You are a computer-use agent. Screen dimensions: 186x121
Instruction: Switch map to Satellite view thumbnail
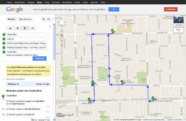pos(179,22)
